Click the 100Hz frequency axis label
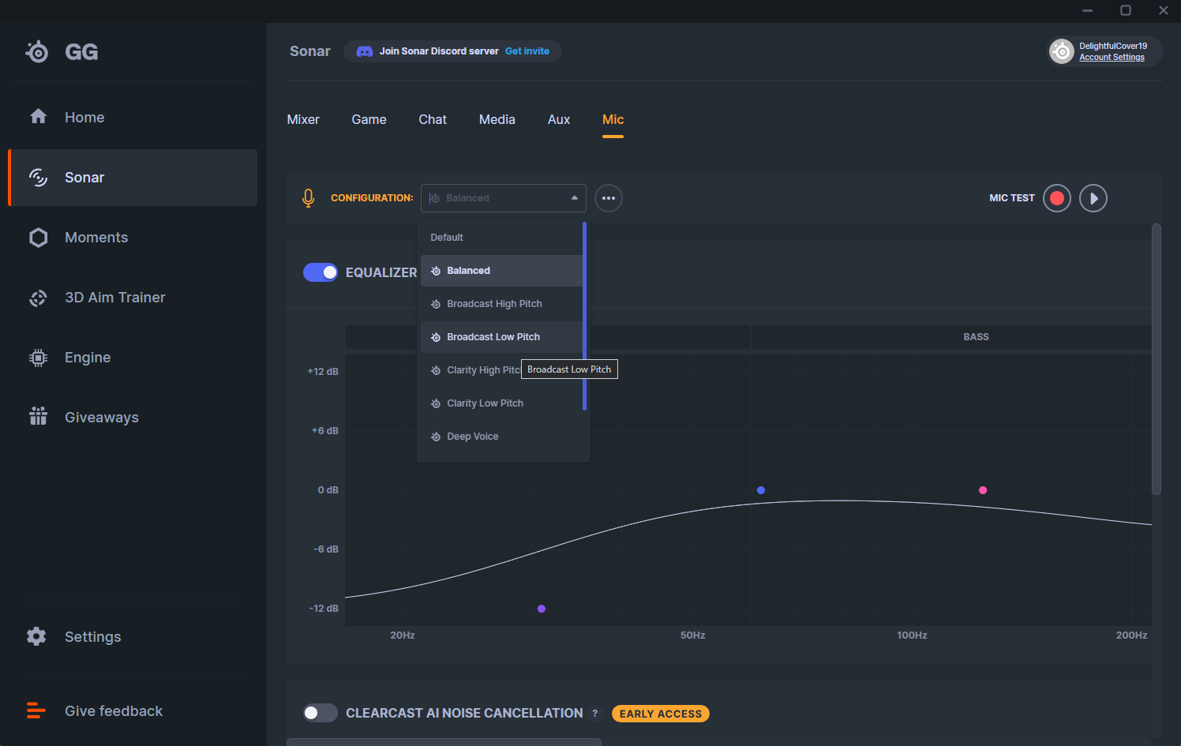Image resolution: width=1181 pixels, height=746 pixels. tap(912, 635)
